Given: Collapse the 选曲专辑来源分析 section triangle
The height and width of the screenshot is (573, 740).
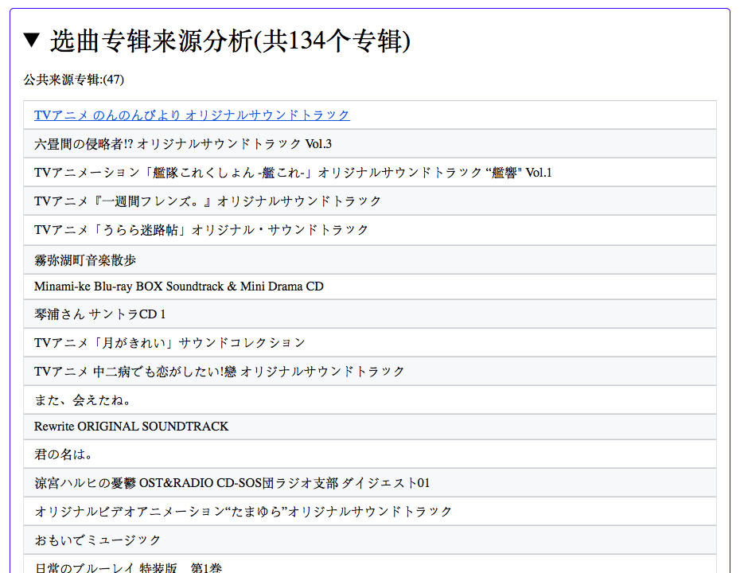Looking at the screenshot, I should 32,40.
